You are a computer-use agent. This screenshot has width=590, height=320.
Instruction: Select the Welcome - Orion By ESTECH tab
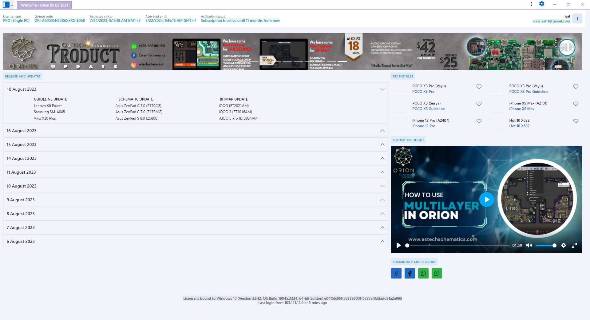coord(44,5)
